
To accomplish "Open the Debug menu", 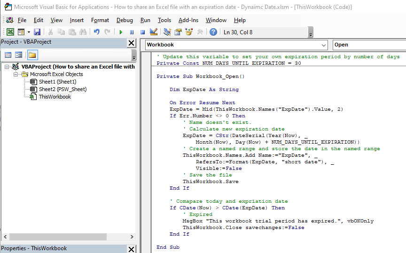I will tap(125, 20).
